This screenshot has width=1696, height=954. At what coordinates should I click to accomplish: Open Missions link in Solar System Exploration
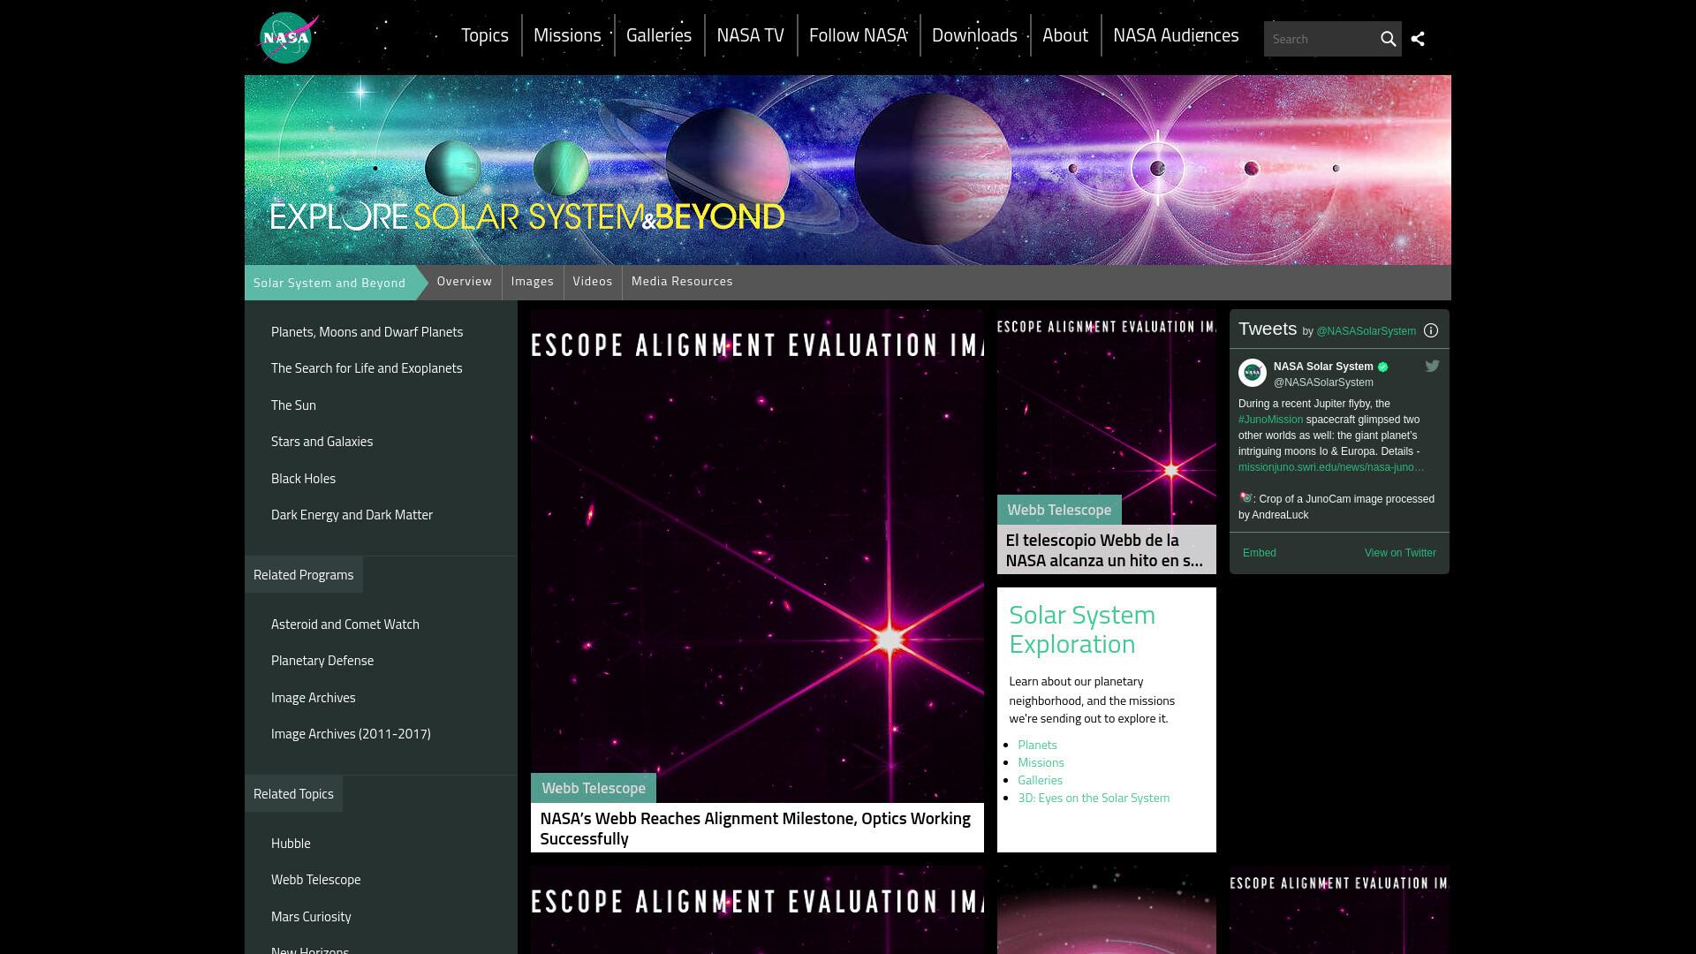point(1041,762)
